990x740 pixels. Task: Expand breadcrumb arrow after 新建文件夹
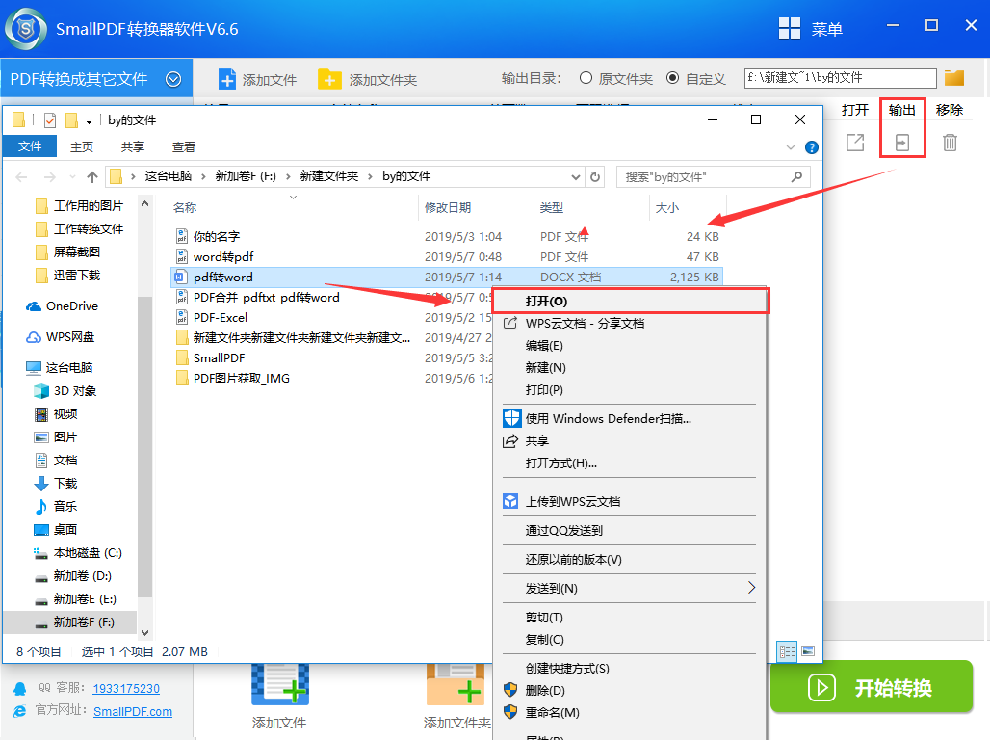click(x=370, y=177)
